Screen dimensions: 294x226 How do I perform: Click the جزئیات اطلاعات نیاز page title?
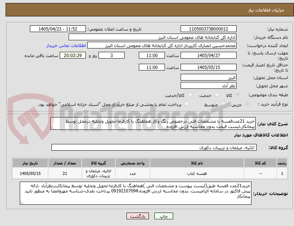click(x=266, y=10)
